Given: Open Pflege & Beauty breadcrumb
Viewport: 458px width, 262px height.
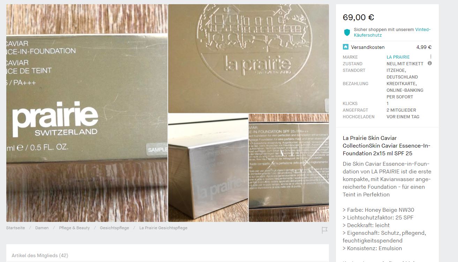Looking at the screenshot, I should 74,228.
